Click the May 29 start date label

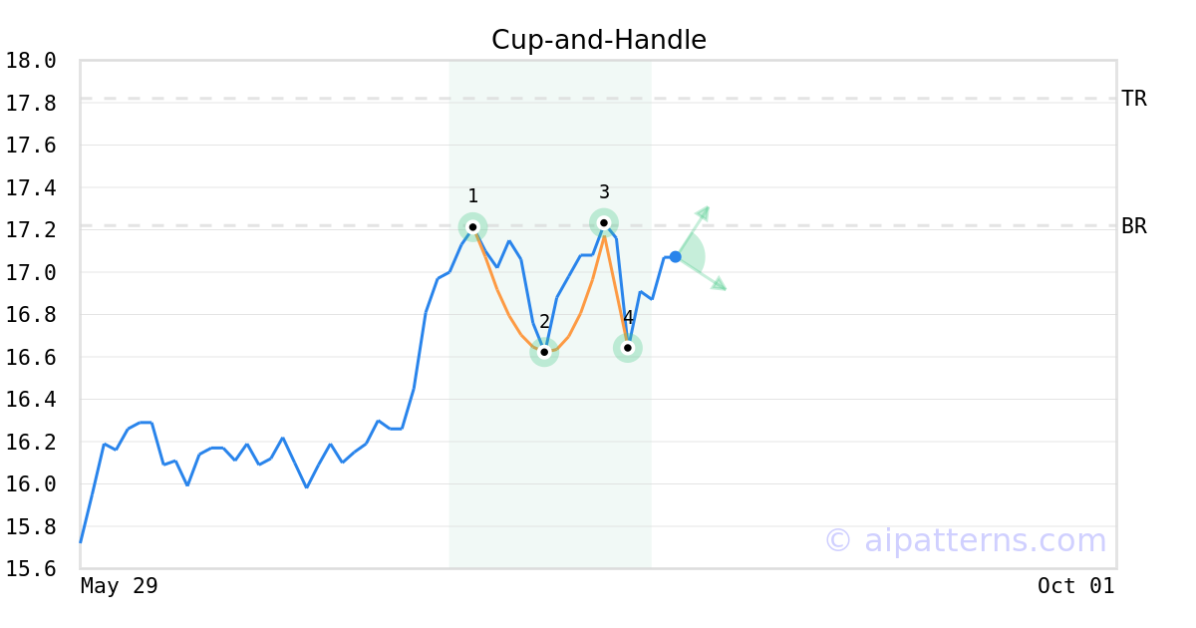[119, 586]
